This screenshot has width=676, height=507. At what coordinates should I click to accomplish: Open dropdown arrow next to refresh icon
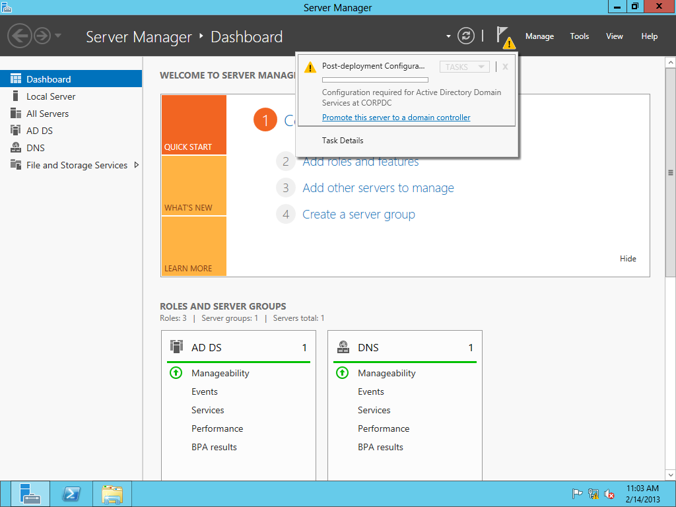pyautogui.click(x=448, y=36)
